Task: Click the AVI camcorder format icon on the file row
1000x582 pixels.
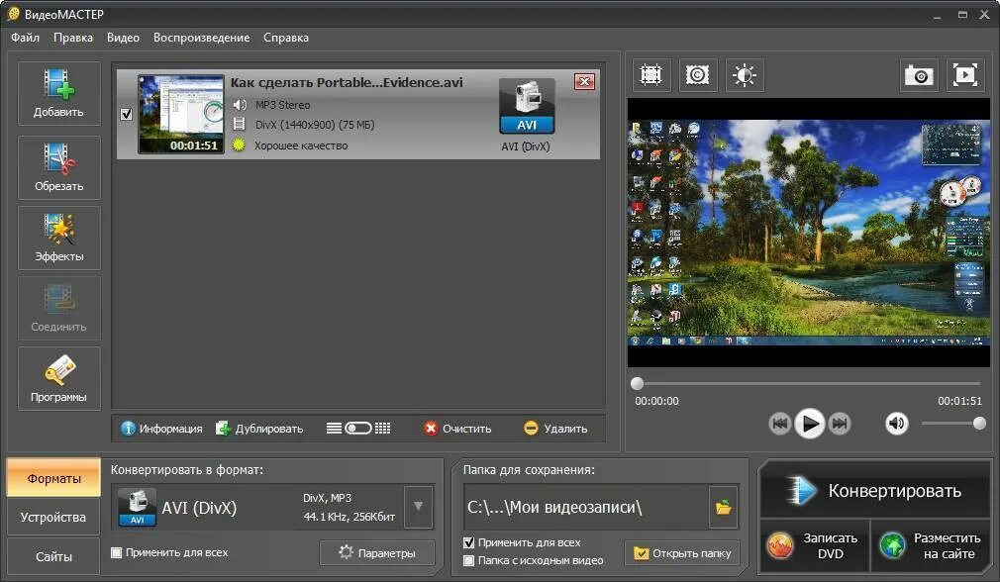Action: click(x=527, y=107)
